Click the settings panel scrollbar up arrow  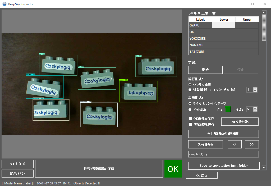(x=264, y=12)
